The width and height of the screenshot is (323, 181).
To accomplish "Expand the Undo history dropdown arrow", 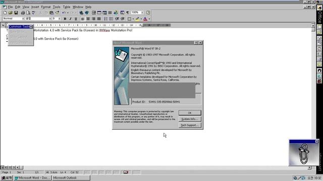I will (68, 13).
